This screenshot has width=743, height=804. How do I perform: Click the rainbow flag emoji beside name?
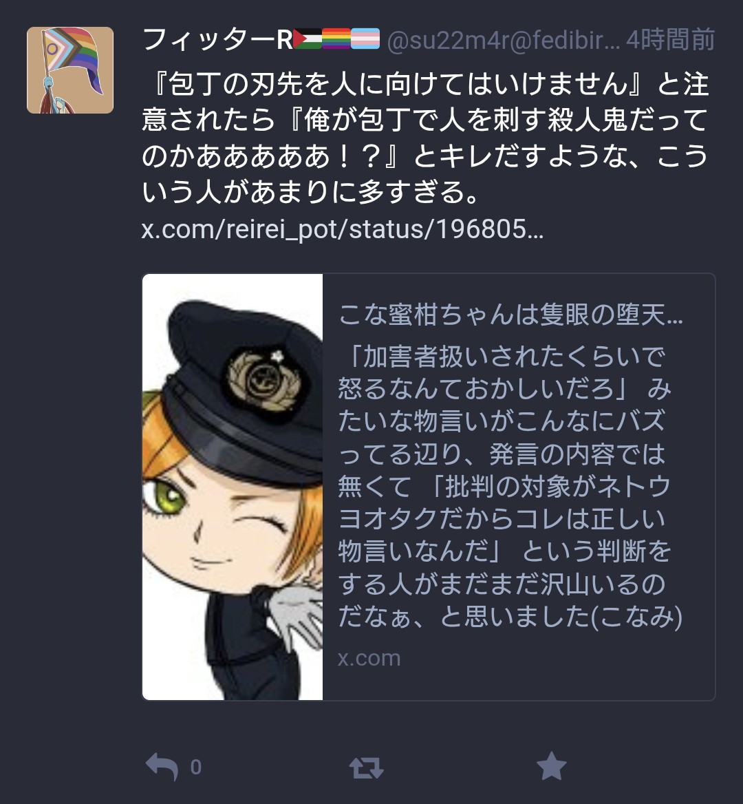click(x=336, y=39)
